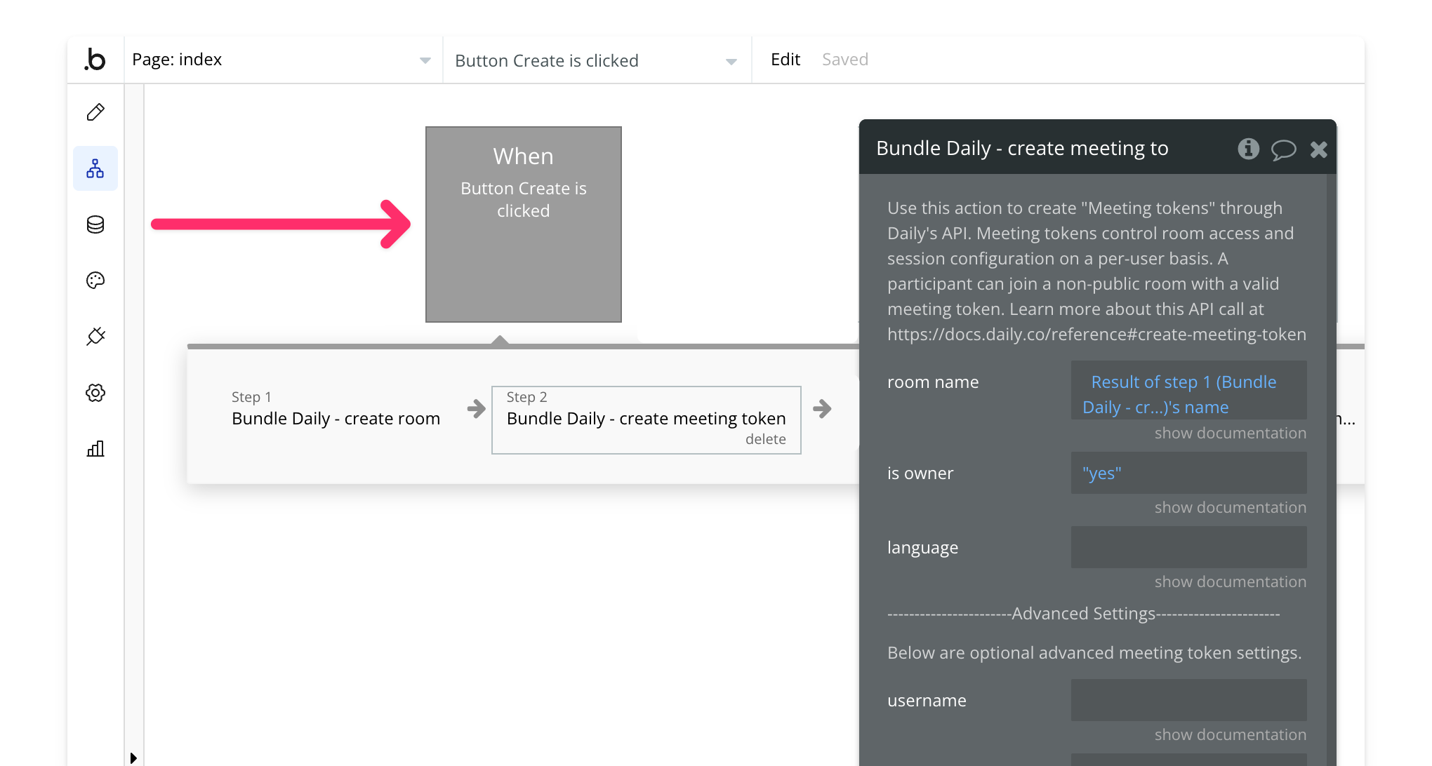The width and height of the screenshot is (1432, 766).
Task: Delete Step 2 create meeting token
Action: [x=765, y=439]
